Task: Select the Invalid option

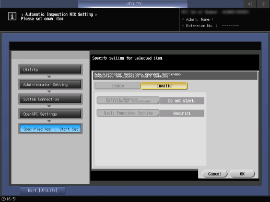Action: pyautogui.click(x=164, y=86)
